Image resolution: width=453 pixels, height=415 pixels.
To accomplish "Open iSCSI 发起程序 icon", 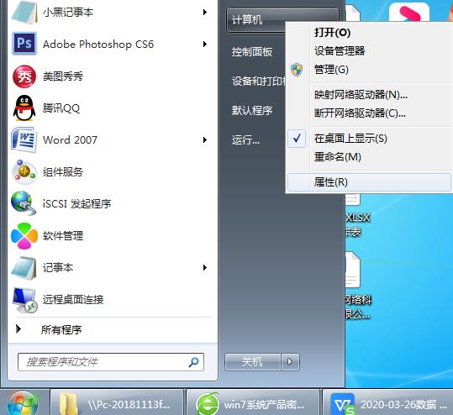I will 24,203.
